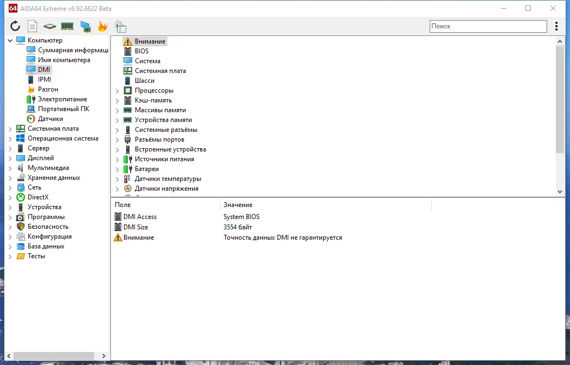This screenshot has height=365, width=570.
Task: Open Имя компьютера page
Action: (64, 60)
